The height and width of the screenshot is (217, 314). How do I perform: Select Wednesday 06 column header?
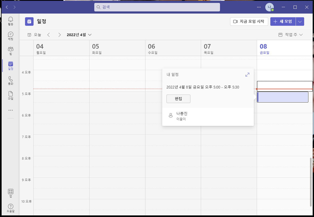[173, 48]
